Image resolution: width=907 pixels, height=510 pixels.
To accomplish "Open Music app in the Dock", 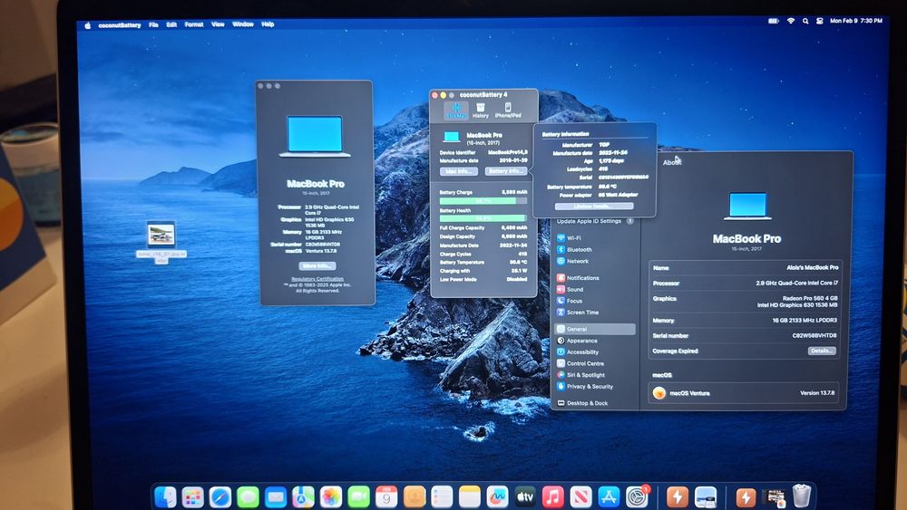I will tap(553, 496).
